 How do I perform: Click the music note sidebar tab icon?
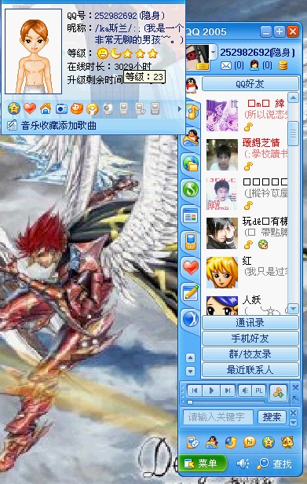192,112
